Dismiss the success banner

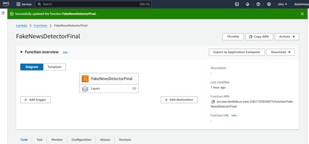(x=302, y=14)
